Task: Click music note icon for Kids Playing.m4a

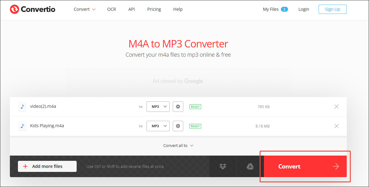Action: 22,126
